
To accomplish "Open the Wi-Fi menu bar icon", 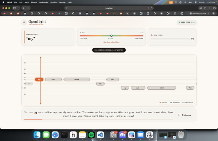I will pos(185,2).
